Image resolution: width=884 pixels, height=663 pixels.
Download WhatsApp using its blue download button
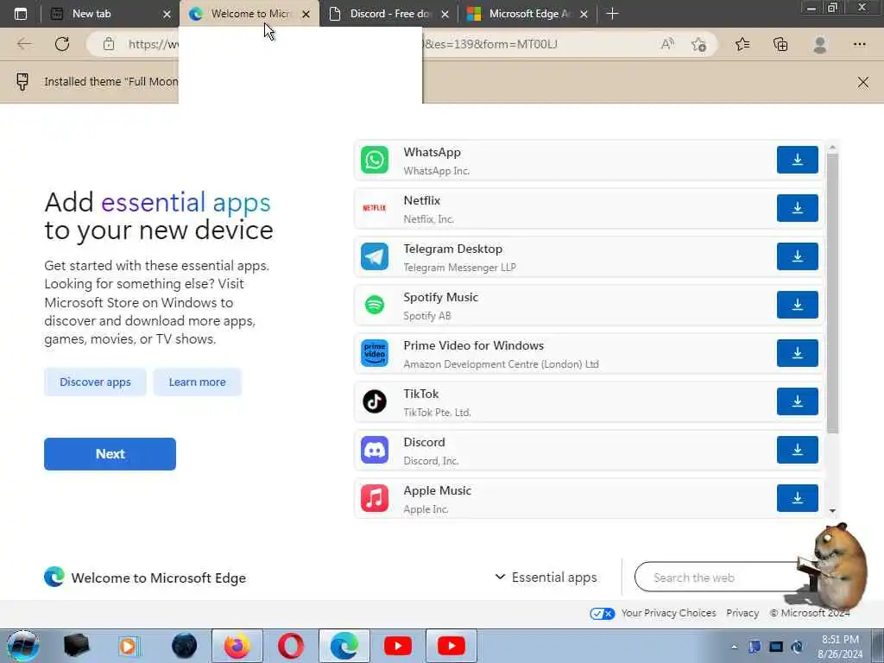pos(797,160)
